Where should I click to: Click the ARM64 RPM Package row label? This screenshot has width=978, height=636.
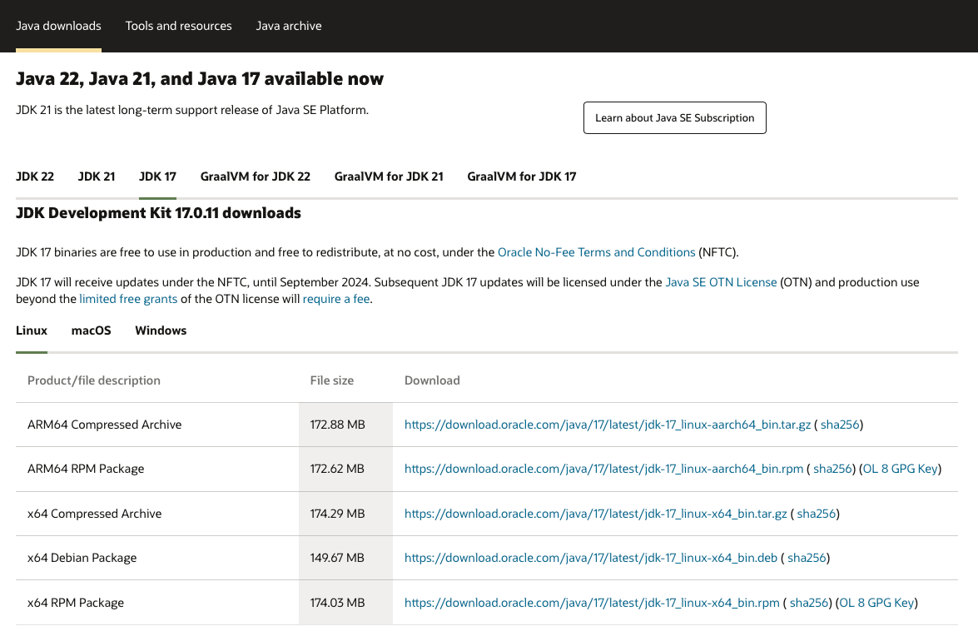pyautogui.click(x=86, y=469)
